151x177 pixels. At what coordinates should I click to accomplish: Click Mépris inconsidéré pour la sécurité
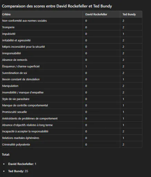coord(23,47)
